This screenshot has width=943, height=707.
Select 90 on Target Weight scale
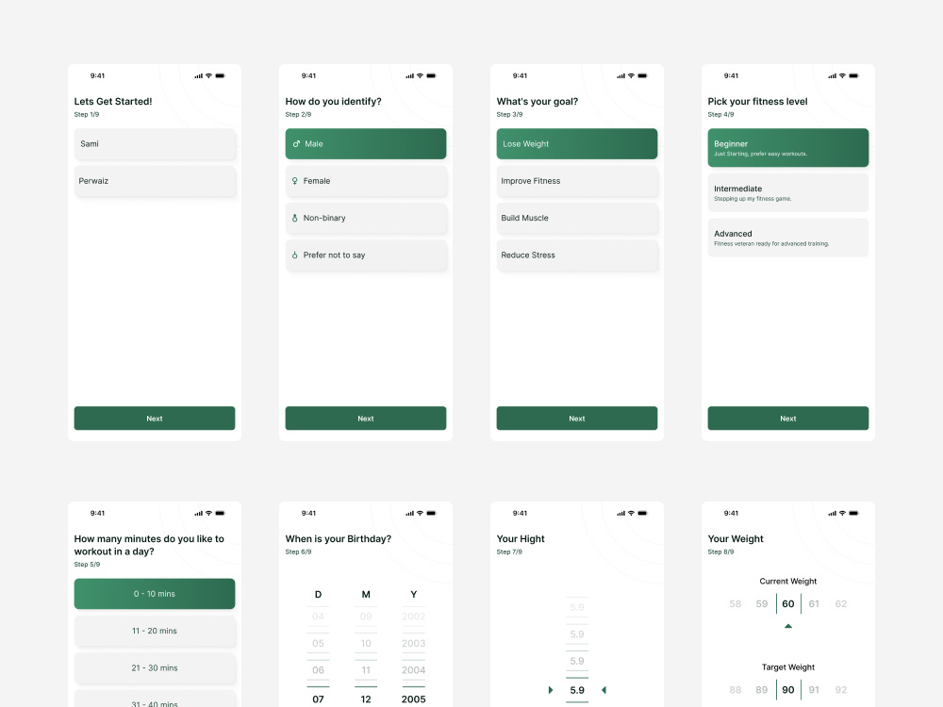click(x=787, y=690)
